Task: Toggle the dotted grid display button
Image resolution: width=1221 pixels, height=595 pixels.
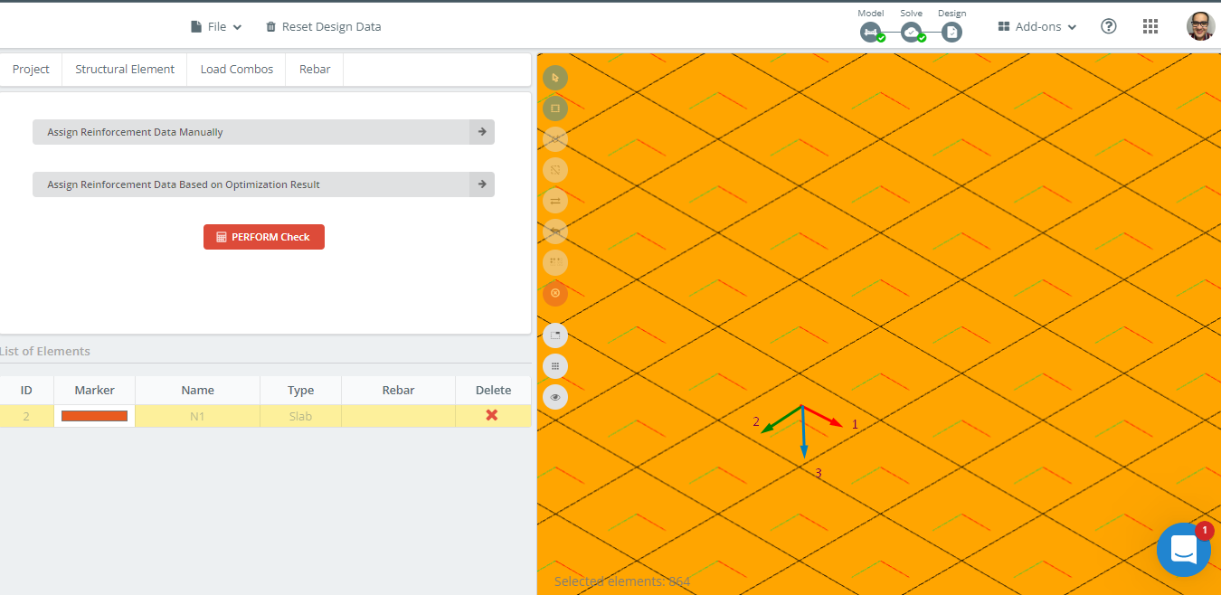Action: (555, 366)
